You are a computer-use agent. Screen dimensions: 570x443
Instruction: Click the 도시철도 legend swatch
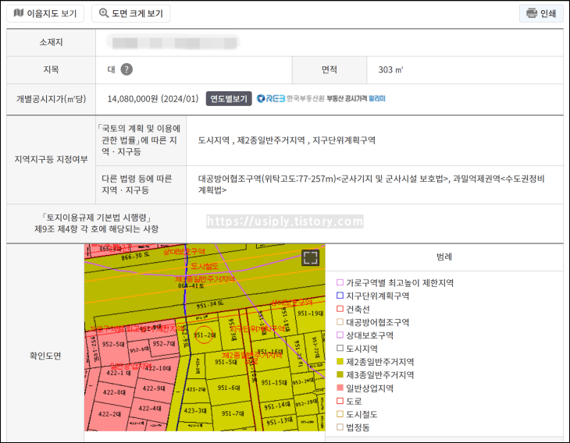pyautogui.click(x=340, y=414)
